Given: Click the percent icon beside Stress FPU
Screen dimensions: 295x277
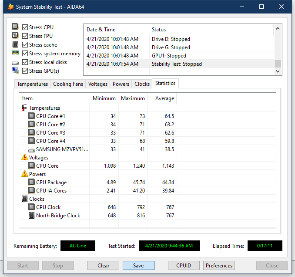Looking at the screenshot, I should (x=15, y=35).
